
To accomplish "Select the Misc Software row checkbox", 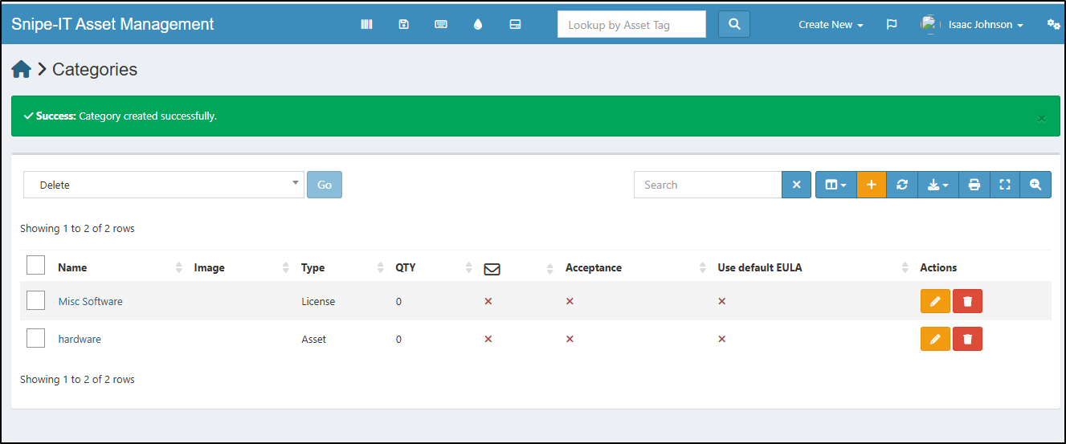I will [x=36, y=300].
